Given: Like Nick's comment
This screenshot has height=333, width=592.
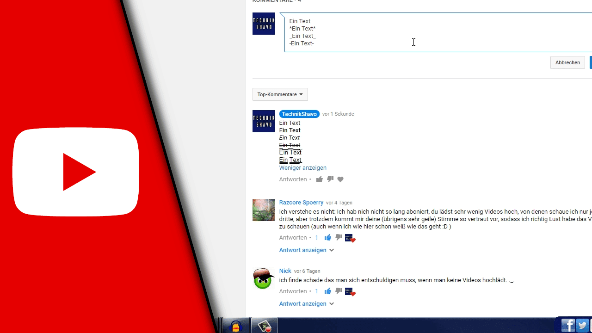Looking at the screenshot, I should [x=328, y=291].
